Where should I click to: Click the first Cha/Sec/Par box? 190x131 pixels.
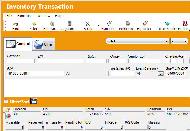pyautogui.click(x=166, y=61)
